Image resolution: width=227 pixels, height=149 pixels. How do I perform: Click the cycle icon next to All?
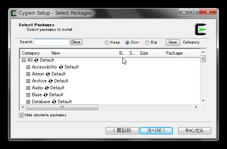pos(36,60)
